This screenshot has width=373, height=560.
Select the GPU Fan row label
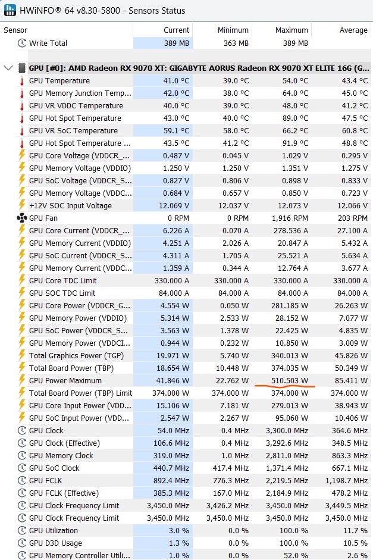pyautogui.click(x=43, y=218)
